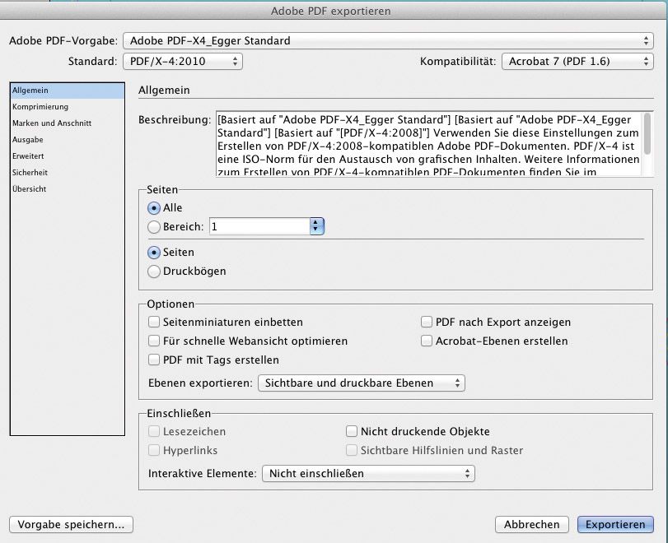Enable Seitenminiaturen einbetten checkbox

coord(154,322)
